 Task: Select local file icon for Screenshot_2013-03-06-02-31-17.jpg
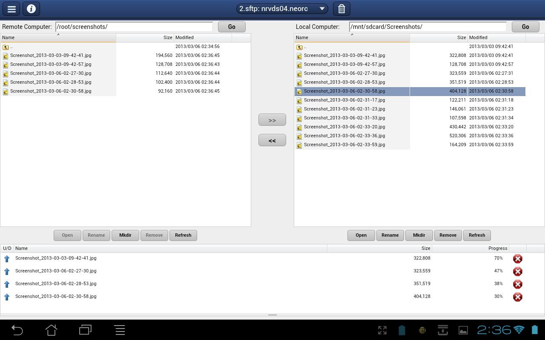point(299,100)
